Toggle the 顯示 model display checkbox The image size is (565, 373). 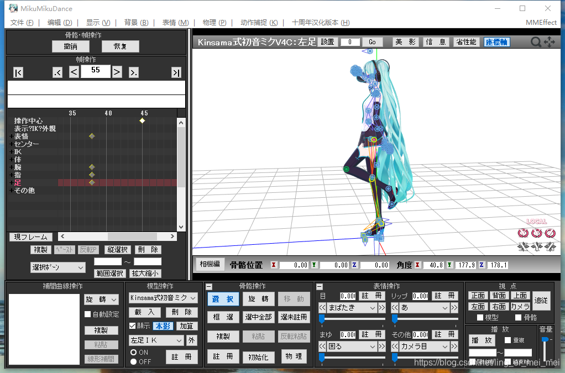point(132,326)
